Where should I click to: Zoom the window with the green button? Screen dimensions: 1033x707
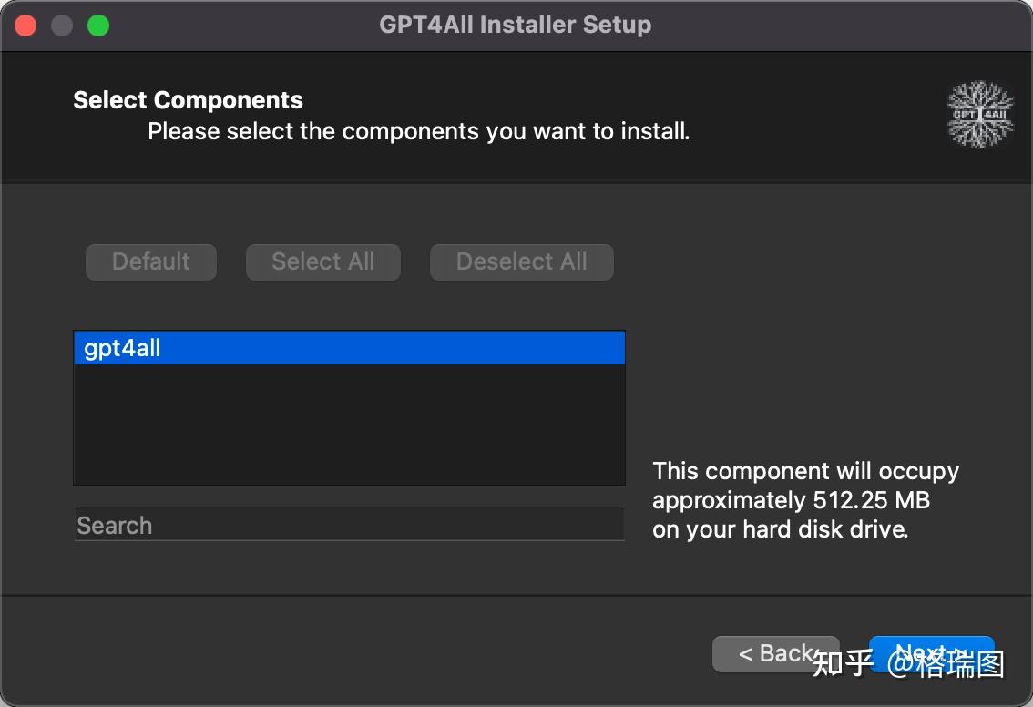[97, 25]
